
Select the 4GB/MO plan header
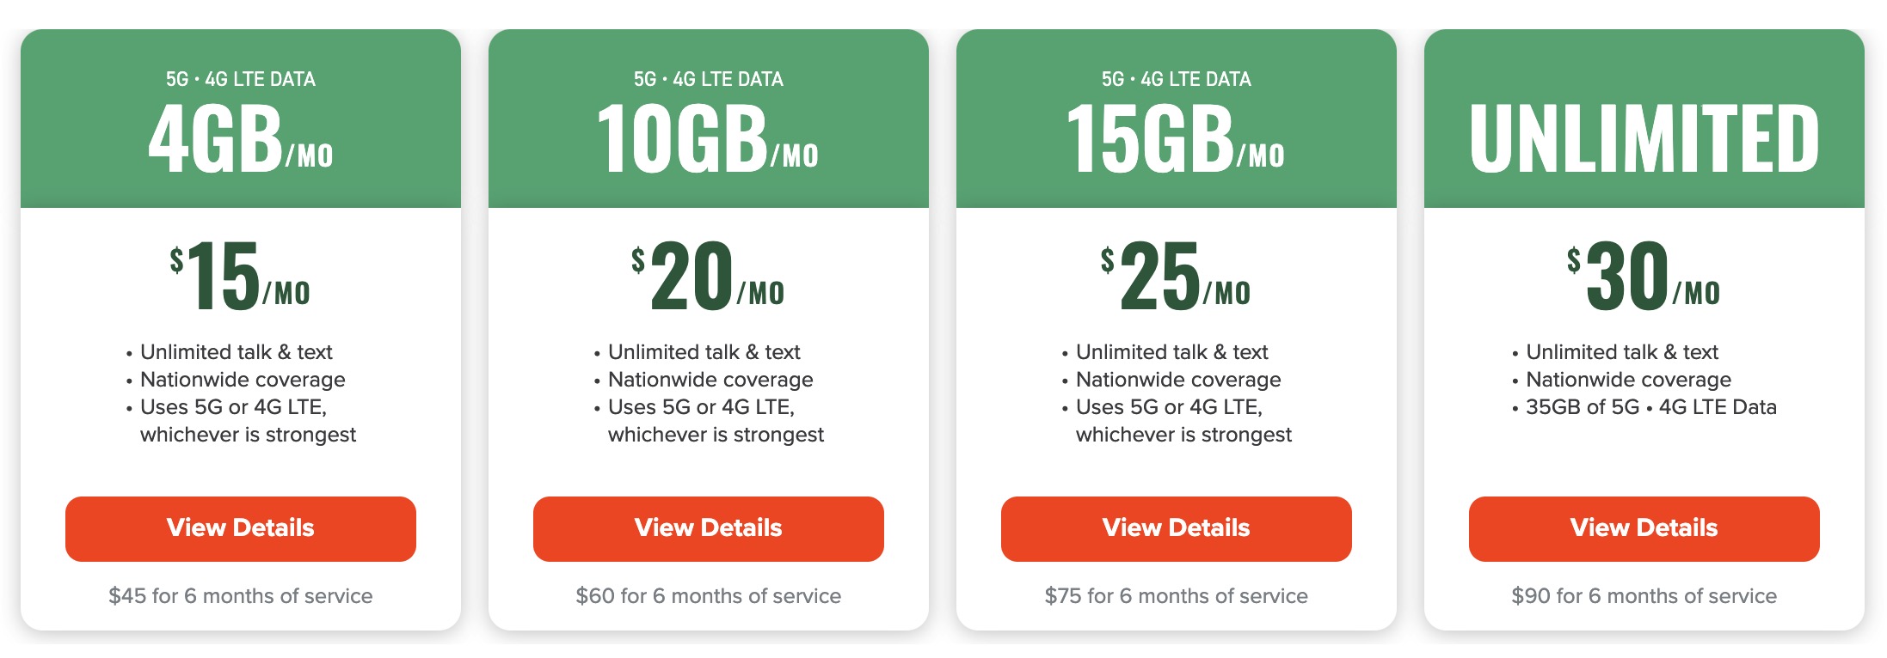(x=241, y=137)
